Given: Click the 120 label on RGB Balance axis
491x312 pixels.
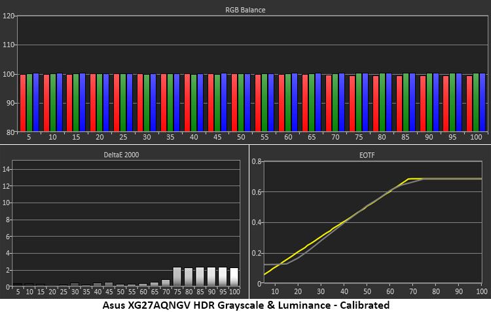Looking at the screenshot, I should point(8,16).
